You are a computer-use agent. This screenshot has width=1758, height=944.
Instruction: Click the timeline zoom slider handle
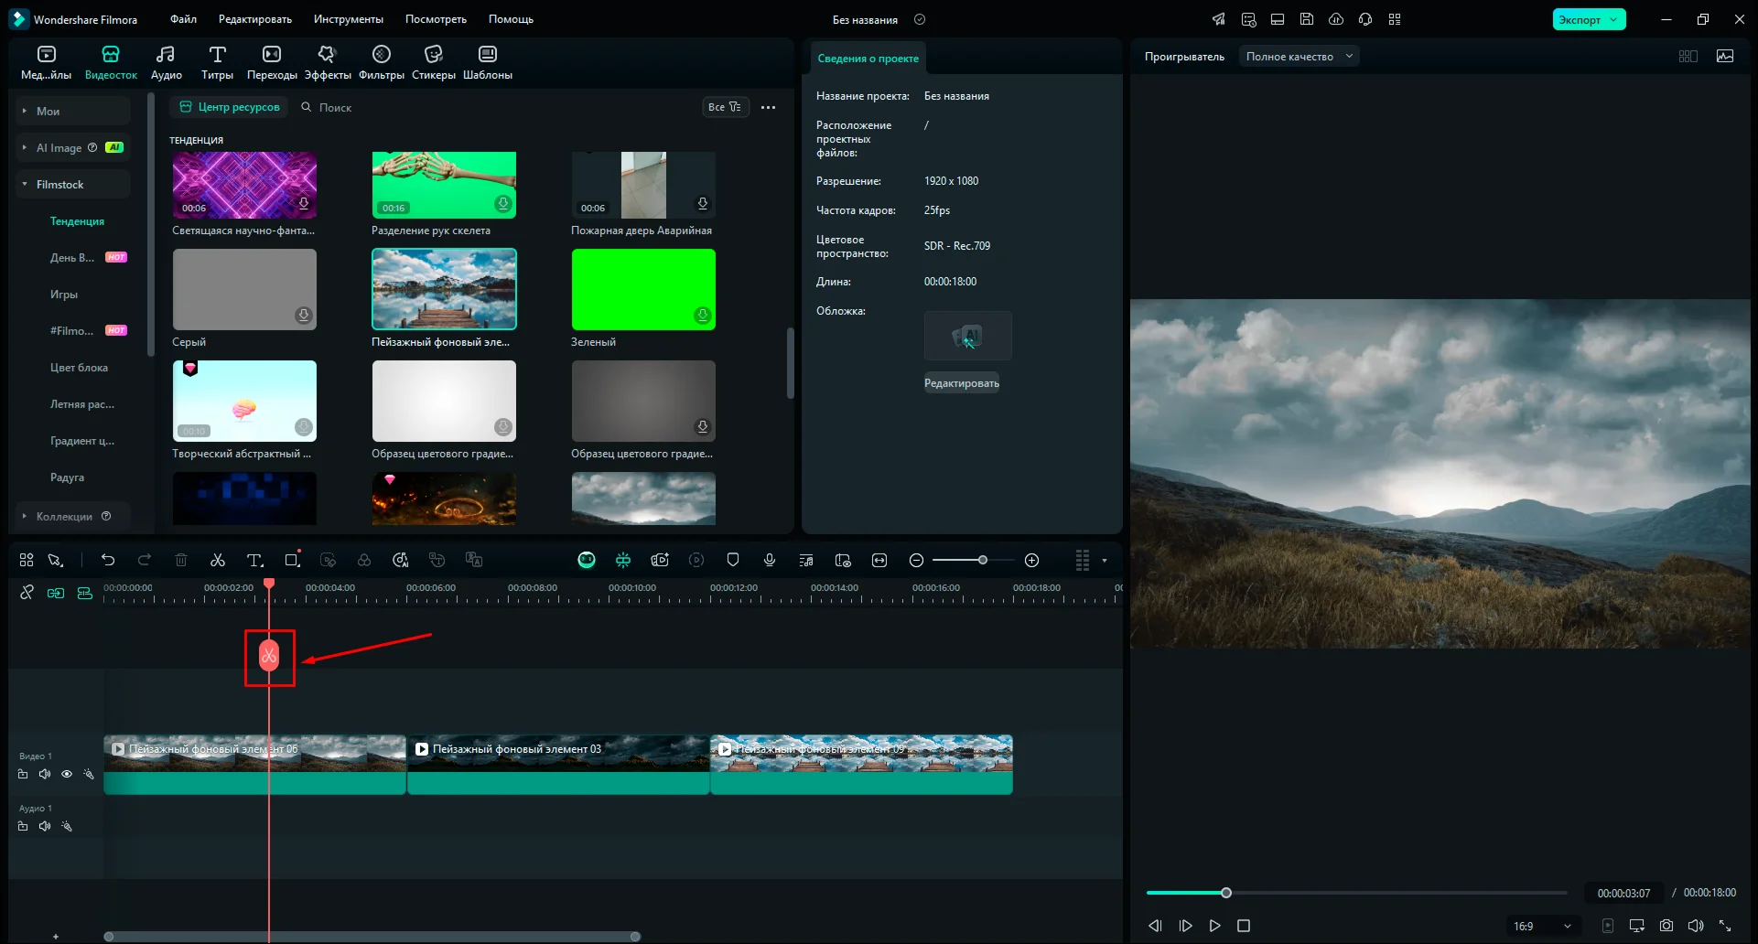pyautogui.click(x=982, y=560)
